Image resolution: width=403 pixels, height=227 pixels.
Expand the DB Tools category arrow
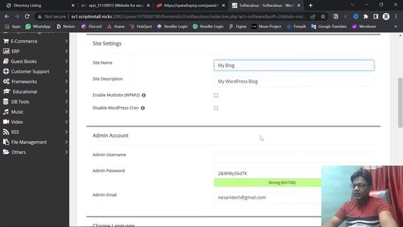tap(66, 102)
